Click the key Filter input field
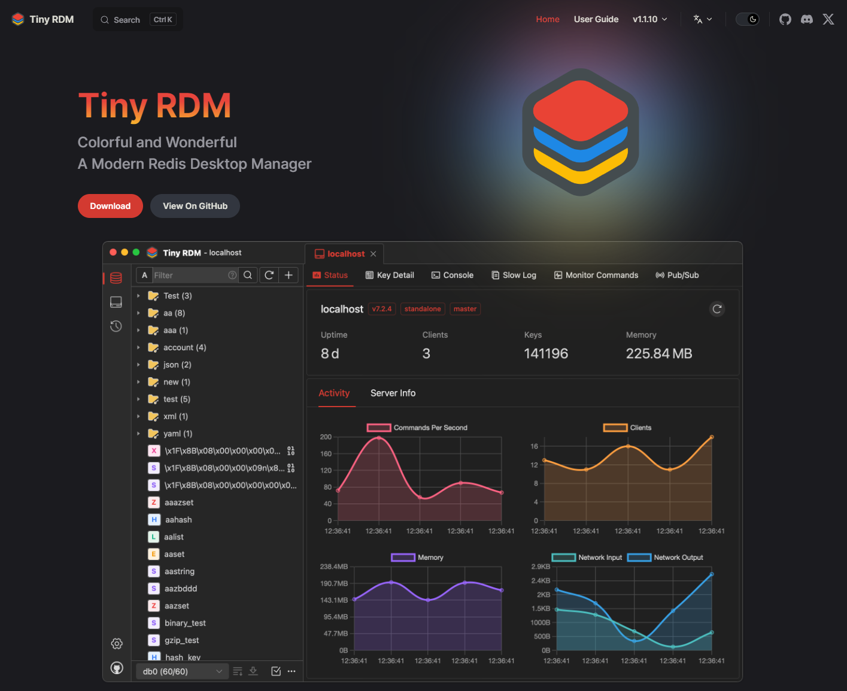 coord(186,275)
